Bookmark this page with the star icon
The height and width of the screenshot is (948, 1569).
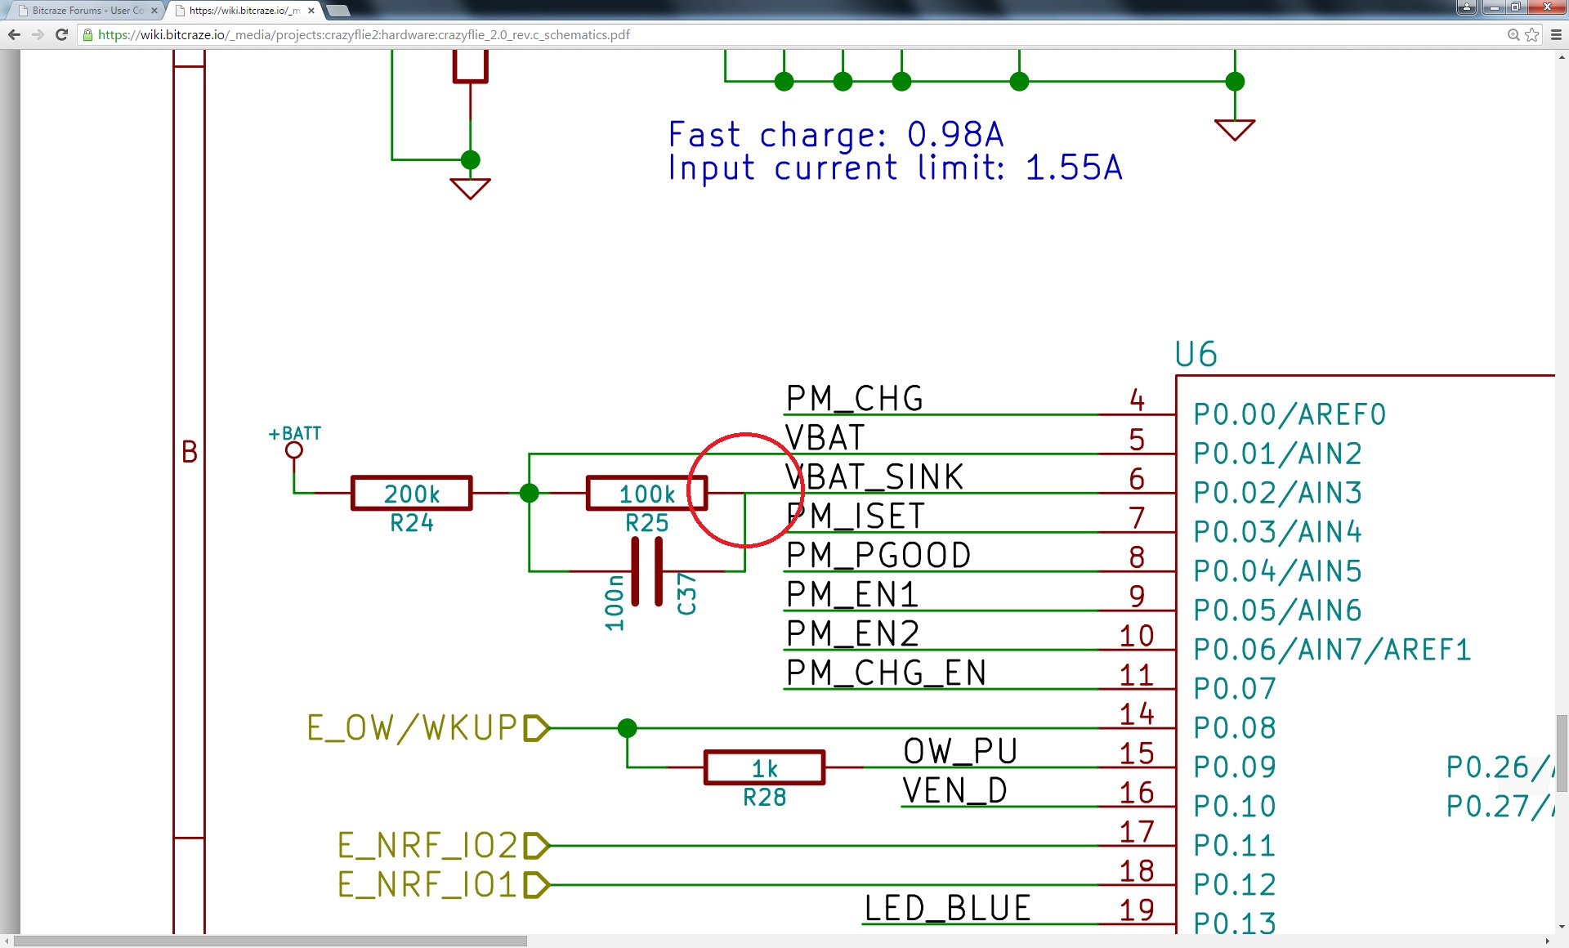pyautogui.click(x=1532, y=35)
